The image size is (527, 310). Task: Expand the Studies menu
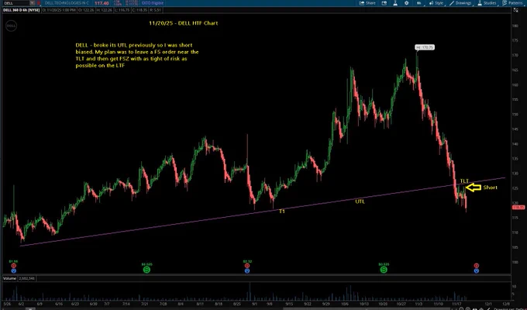coord(487,3)
